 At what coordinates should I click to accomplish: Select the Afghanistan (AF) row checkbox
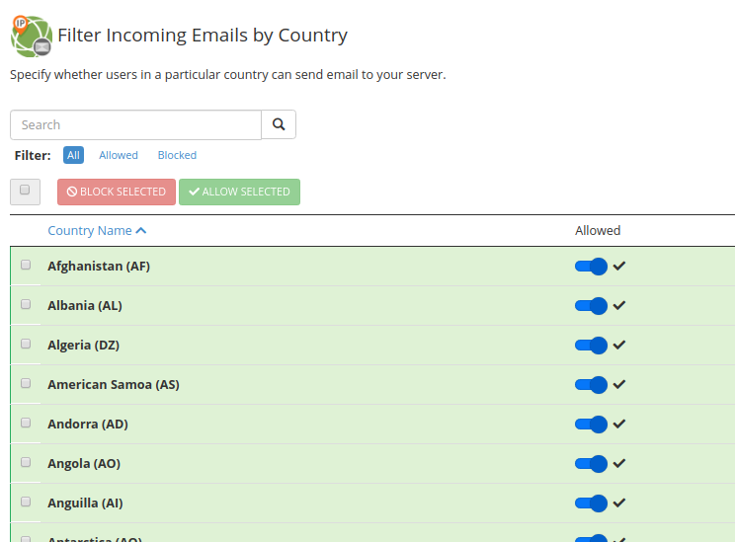click(26, 265)
